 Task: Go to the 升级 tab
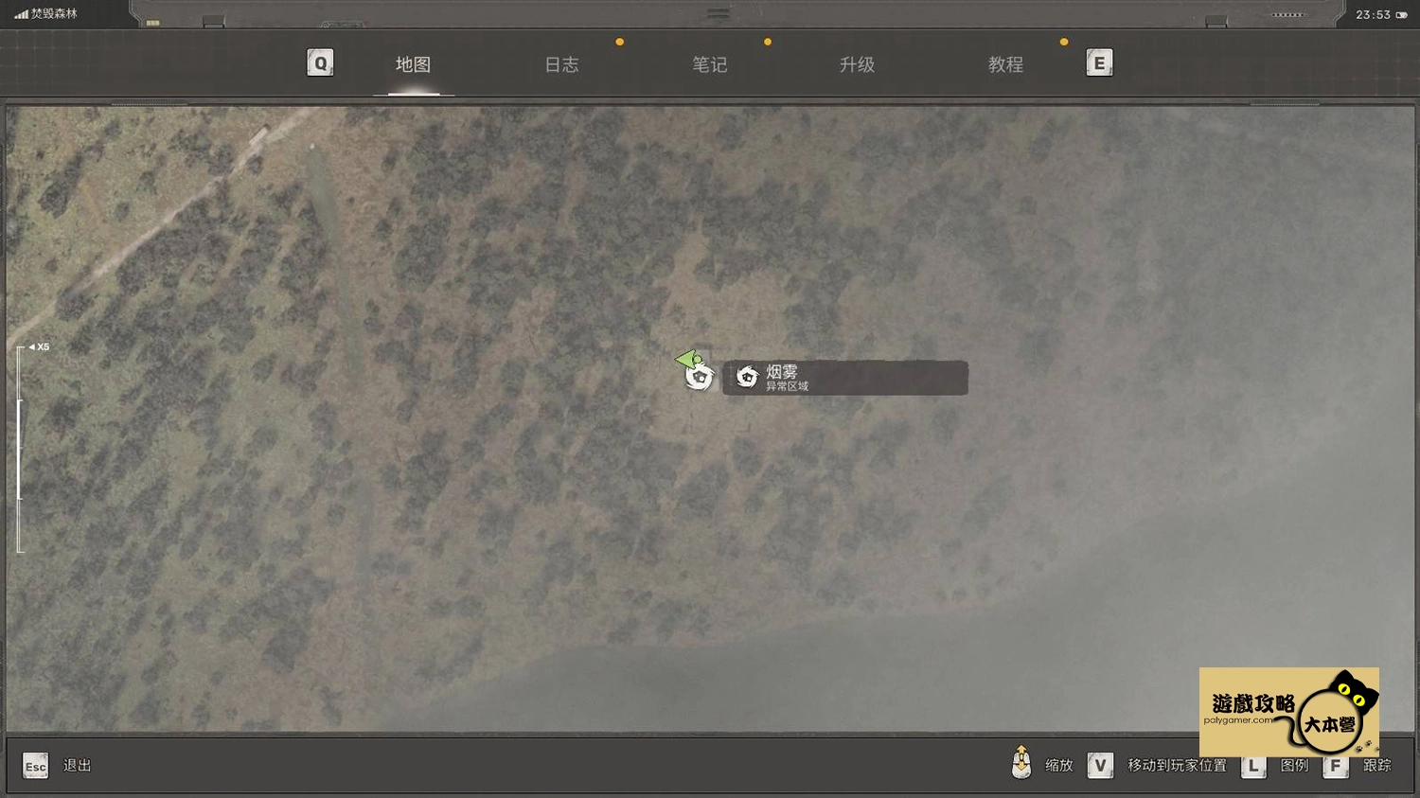pos(857,64)
